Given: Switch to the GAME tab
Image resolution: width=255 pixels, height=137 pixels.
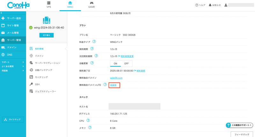Looking at the screenshot, I should [x=91, y=4].
